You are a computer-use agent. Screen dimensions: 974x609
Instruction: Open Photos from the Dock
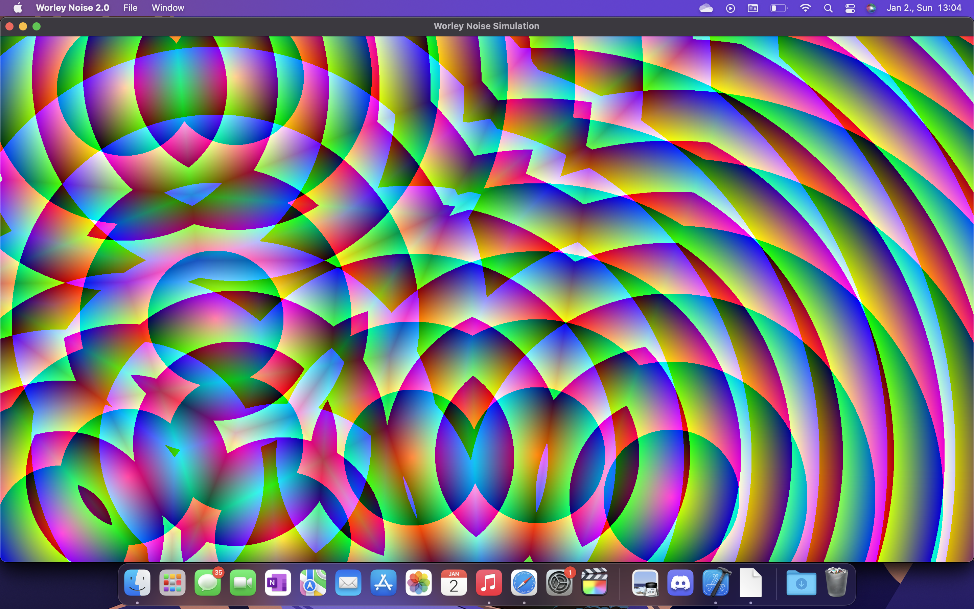coord(419,582)
